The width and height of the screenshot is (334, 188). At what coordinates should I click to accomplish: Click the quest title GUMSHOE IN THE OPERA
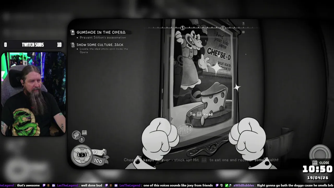tap(101, 32)
